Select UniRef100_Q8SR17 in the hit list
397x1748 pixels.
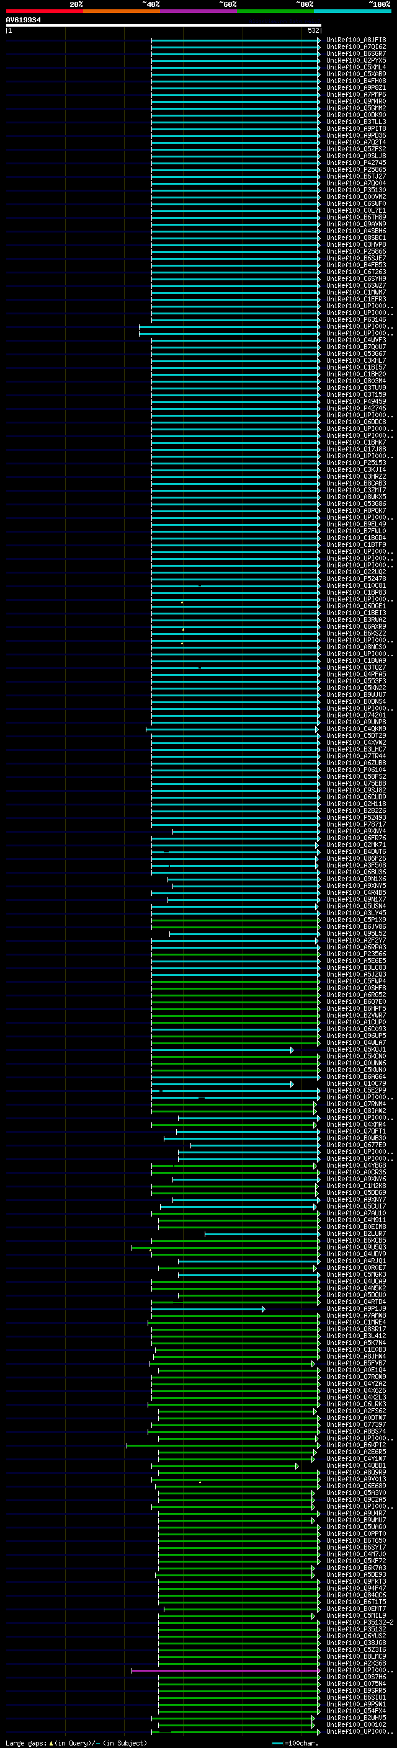pos(356,1329)
